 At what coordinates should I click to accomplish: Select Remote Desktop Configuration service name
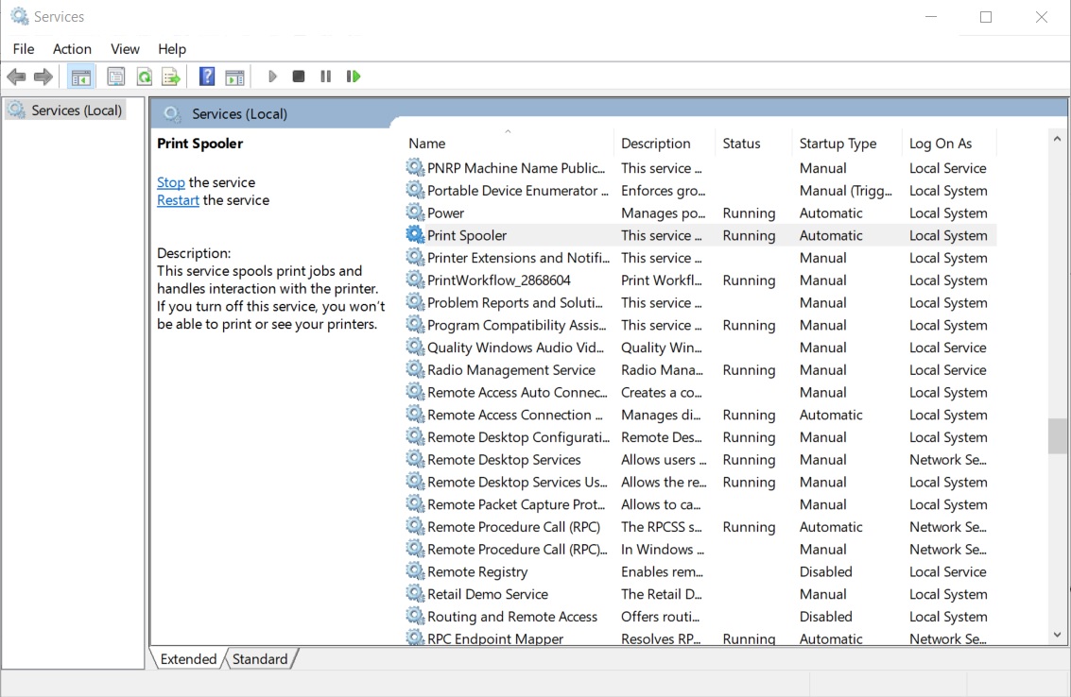[x=518, y=437]
